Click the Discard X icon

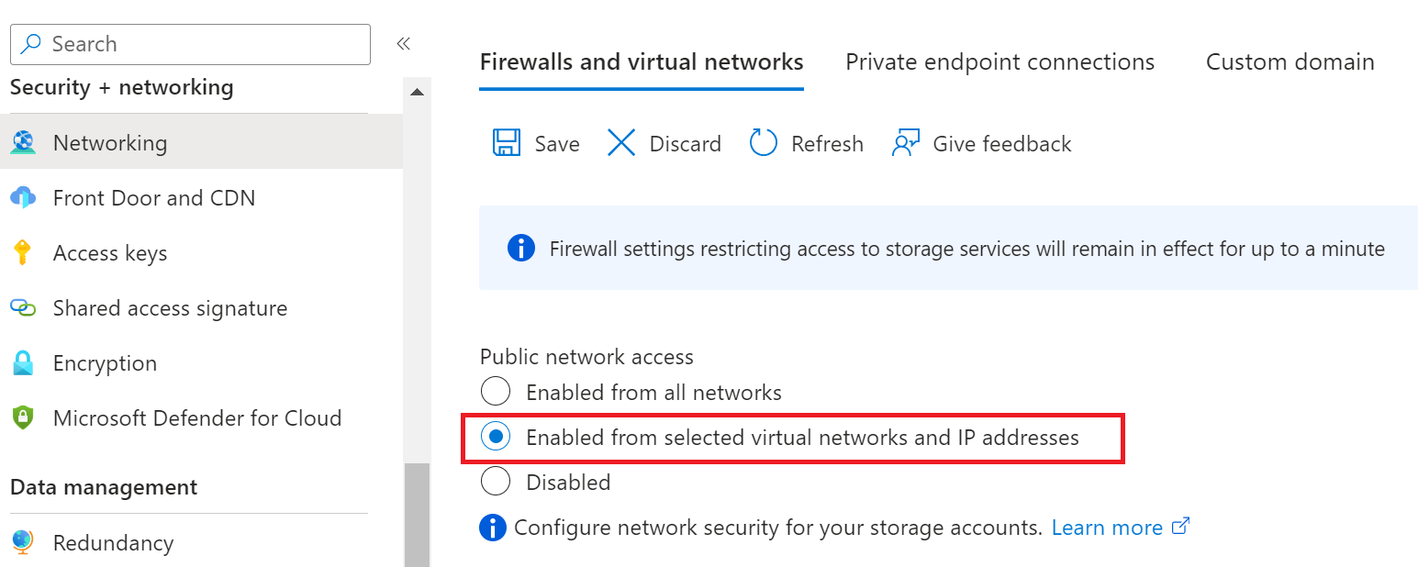pyautogui.click(x=621, y=143)
